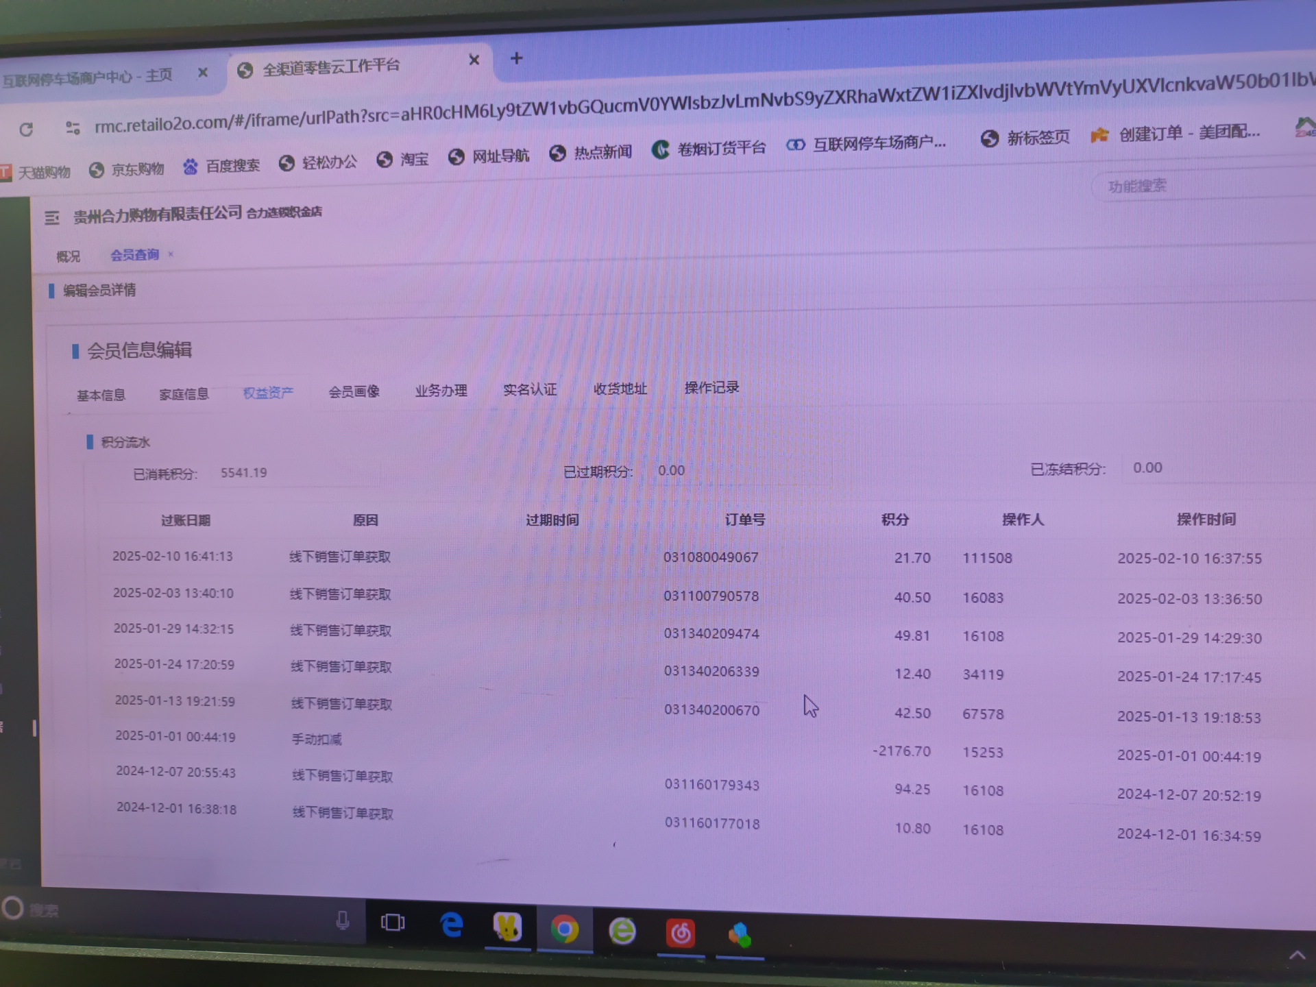
Task: Select the 会员画像 tab
Action: coord(354,391)
